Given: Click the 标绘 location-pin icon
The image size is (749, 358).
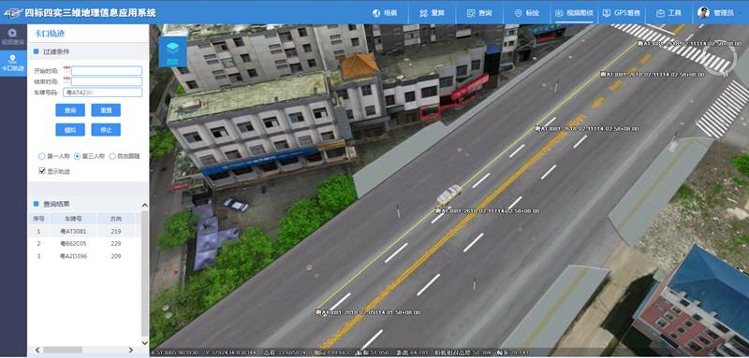Looking at the screenshot, I should pos(519,13).
